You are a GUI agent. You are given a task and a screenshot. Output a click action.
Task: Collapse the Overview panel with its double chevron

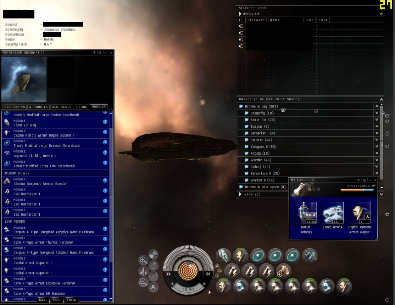click(x=382, y=14)
